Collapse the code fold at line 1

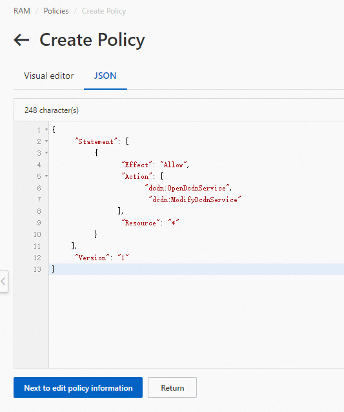(x=46, y=130)
